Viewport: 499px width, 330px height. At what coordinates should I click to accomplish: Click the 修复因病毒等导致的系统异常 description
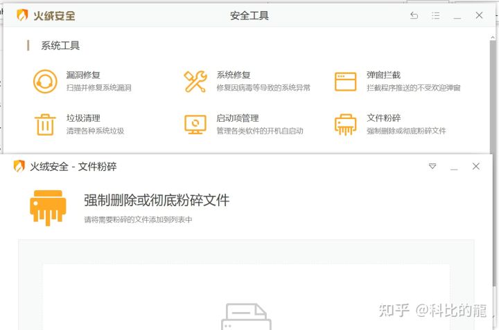263,88
